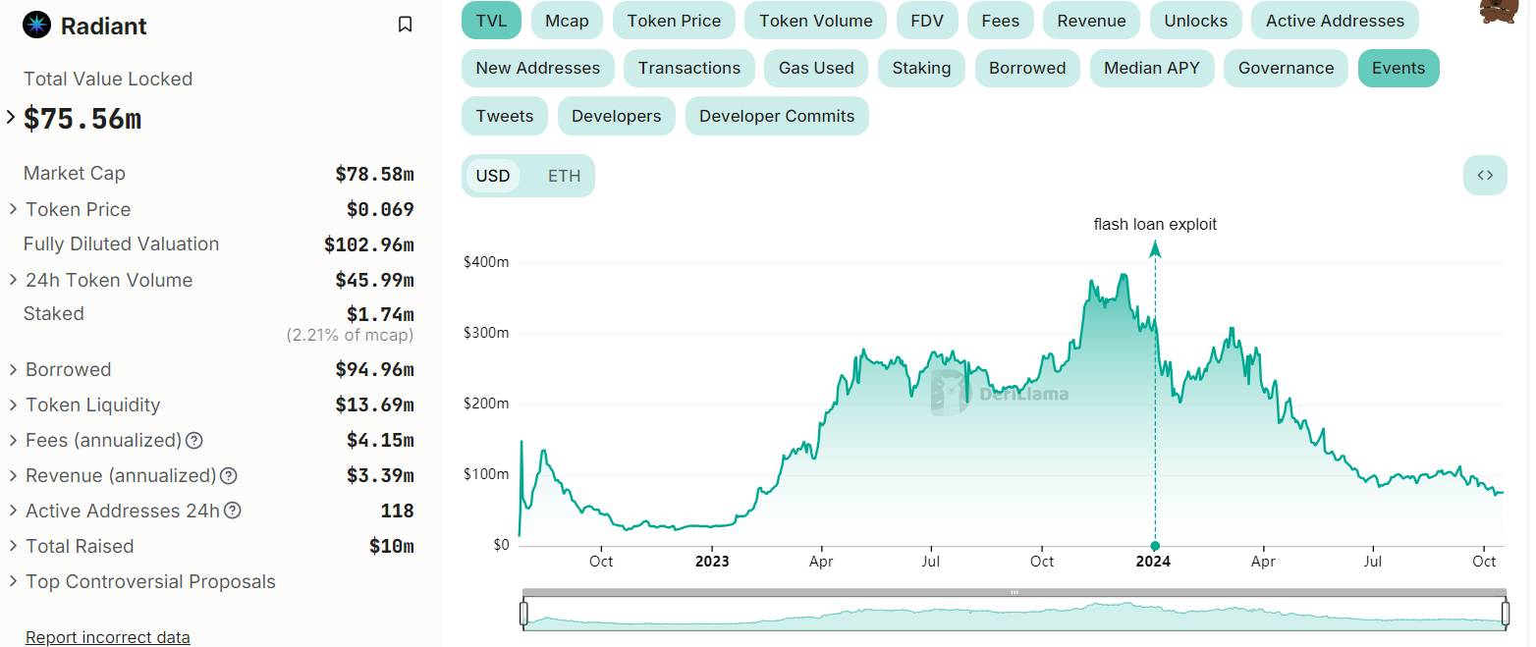1536x647 pixels.
Task: Click the Token Price value $0.069
Action: [x=380, y=210]
